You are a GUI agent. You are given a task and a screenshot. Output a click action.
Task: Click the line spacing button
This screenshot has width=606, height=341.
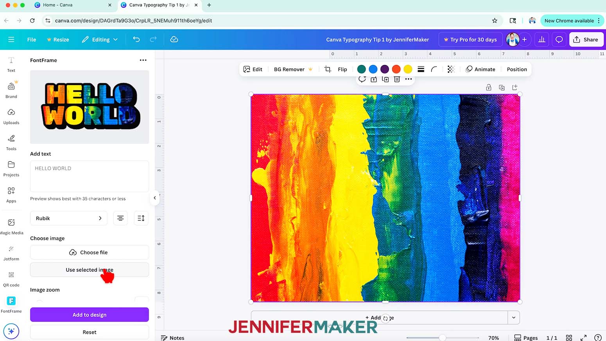141,218
